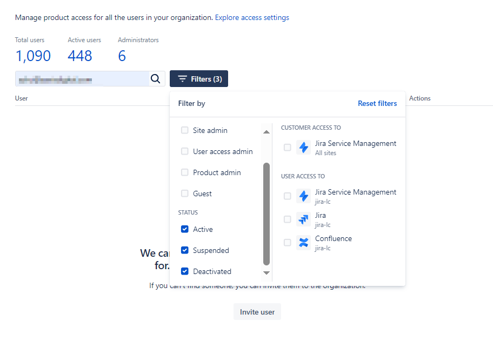Click the up arrow above the filter list

266,131
